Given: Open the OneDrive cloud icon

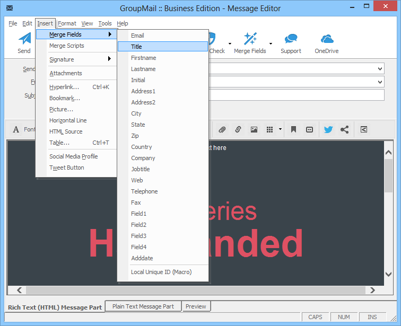Looking at the screenshot, I should (x=327, y=39).
